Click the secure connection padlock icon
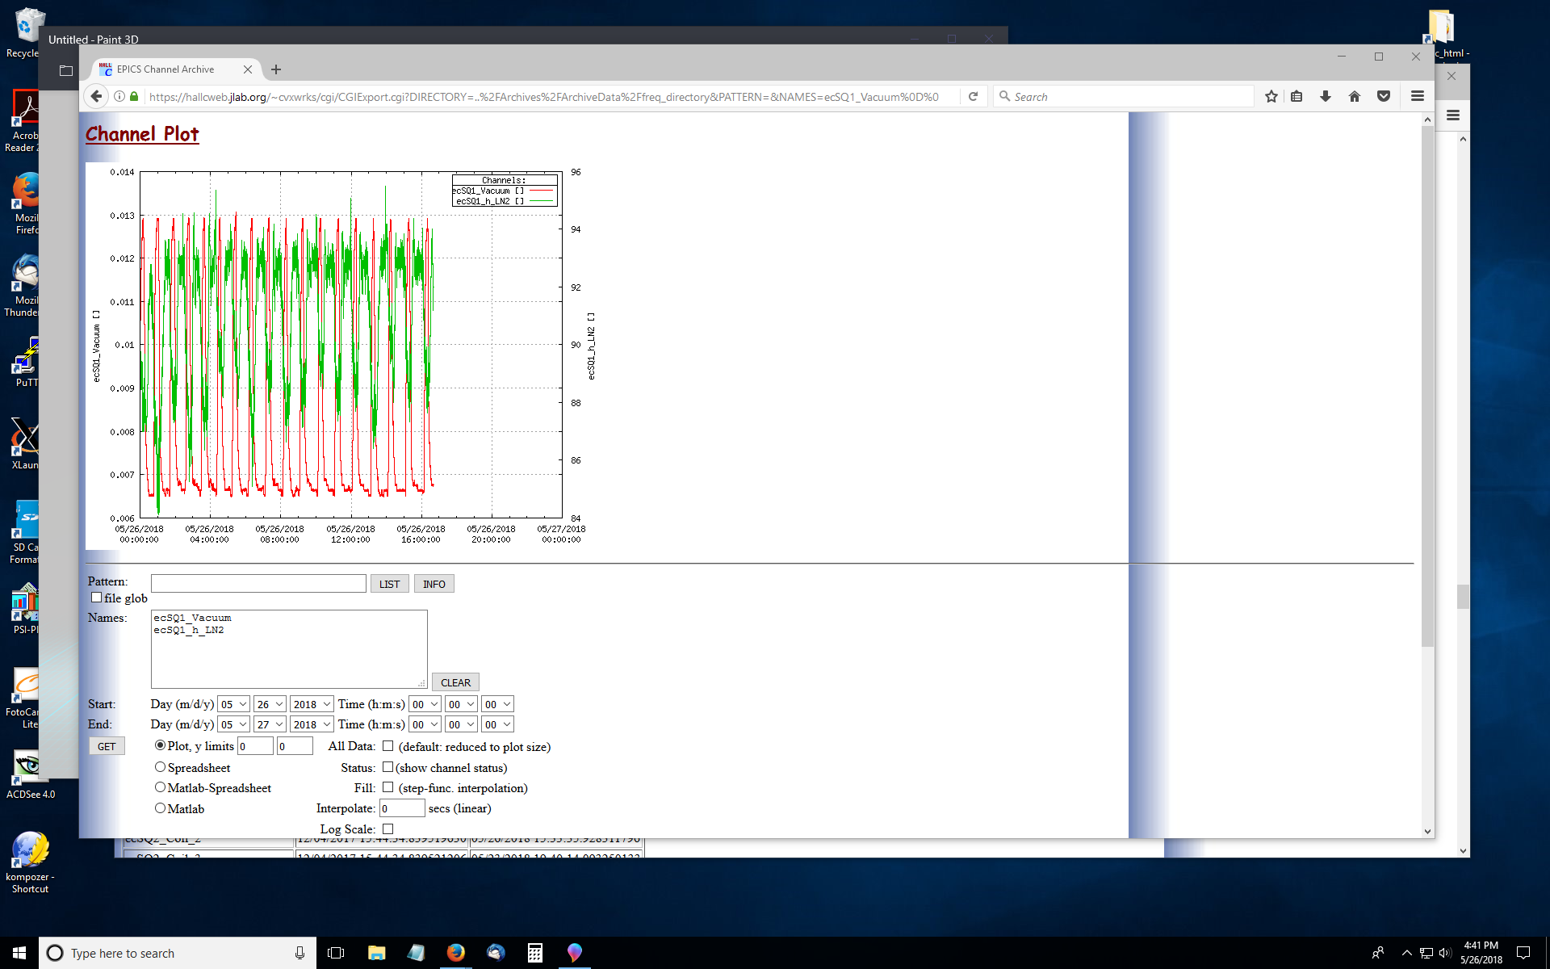This screenshot has height=969, width=1550. point(134,97)
